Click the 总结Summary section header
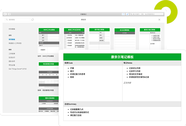This screenshot has width=186, height=126. 122,104
